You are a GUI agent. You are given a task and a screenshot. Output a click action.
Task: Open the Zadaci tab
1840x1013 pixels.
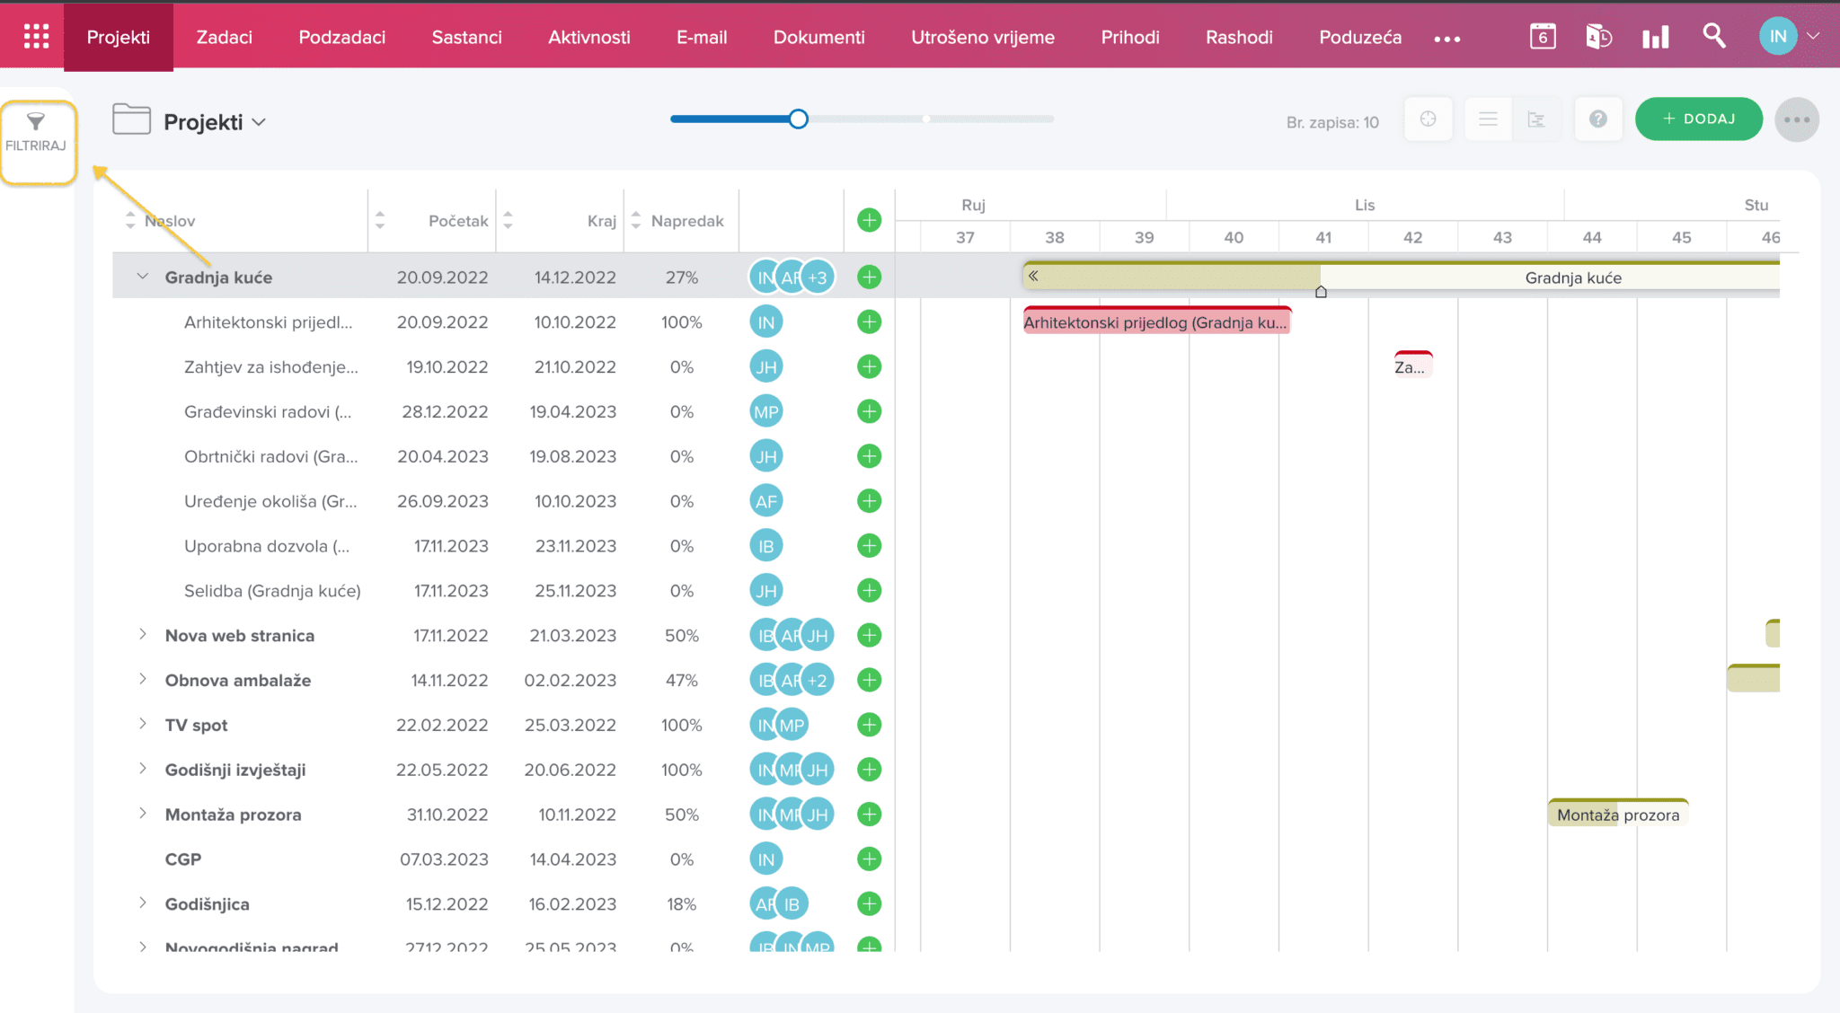[224, 37]
